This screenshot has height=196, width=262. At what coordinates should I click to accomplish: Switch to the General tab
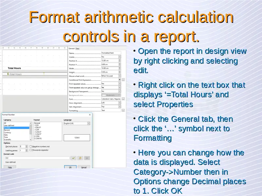pos(71,48)
